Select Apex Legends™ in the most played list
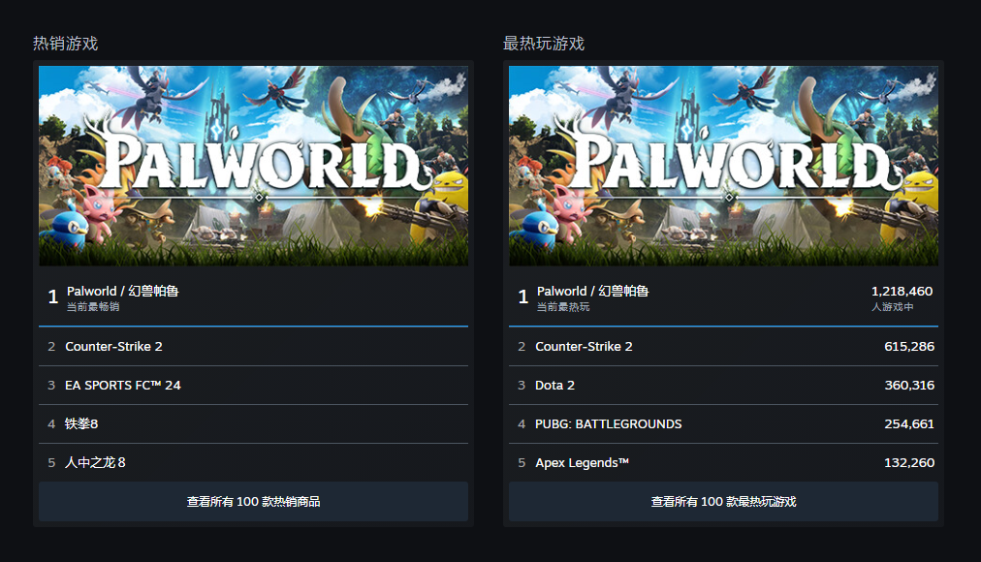The image size is (981, 562). click(x=582, y=463)
